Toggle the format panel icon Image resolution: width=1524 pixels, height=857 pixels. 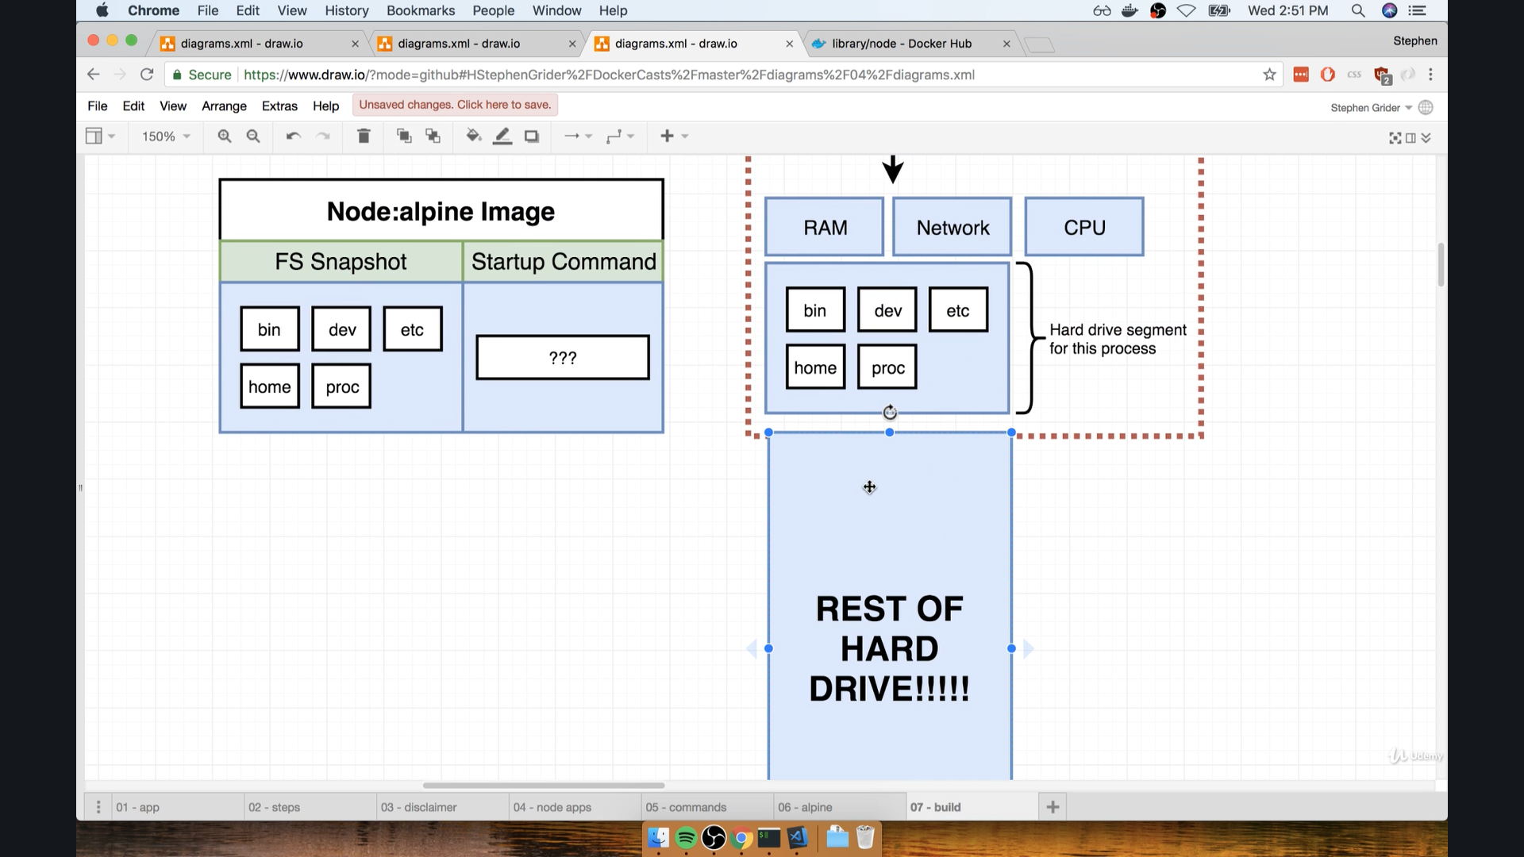tap(1410, 138)
